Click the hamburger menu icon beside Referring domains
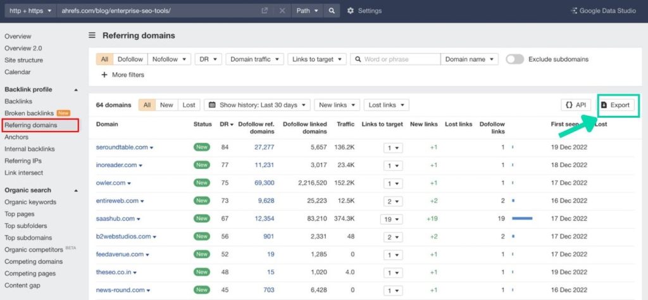648x300 pixels. click(x=92, y=35)
